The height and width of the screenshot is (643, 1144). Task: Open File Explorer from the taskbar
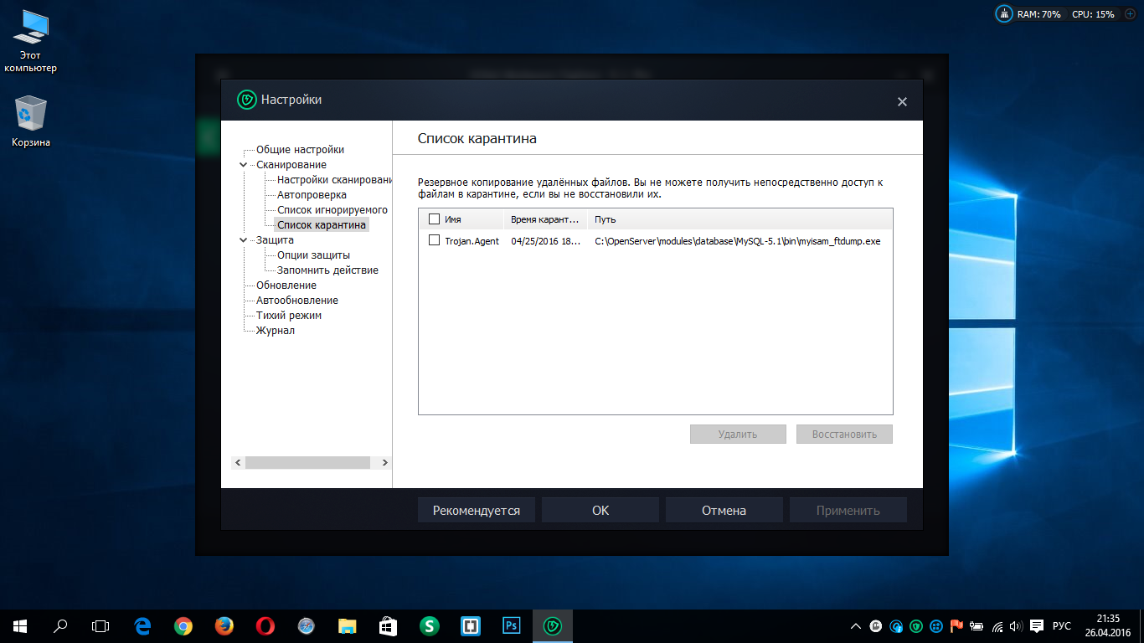tap(347, 625)
